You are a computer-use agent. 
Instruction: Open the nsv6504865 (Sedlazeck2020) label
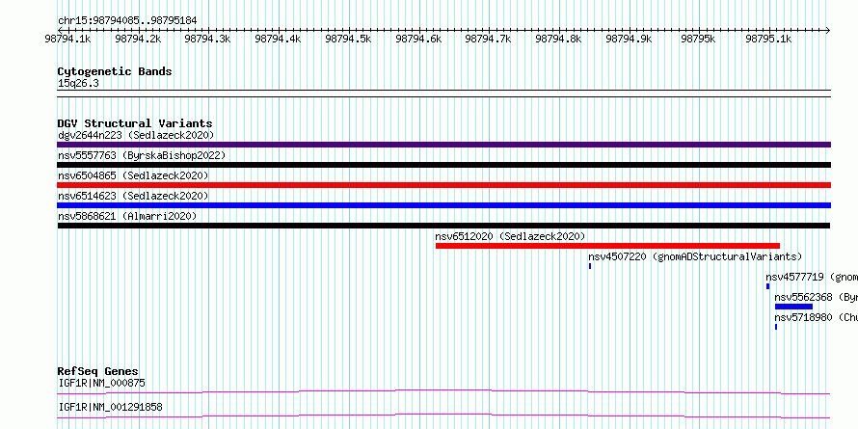coord(133,175)
